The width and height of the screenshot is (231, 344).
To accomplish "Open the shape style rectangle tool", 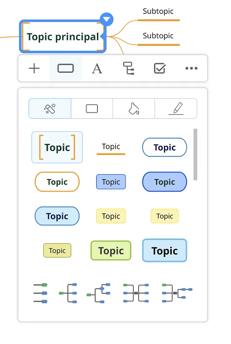I will point(66,68).
